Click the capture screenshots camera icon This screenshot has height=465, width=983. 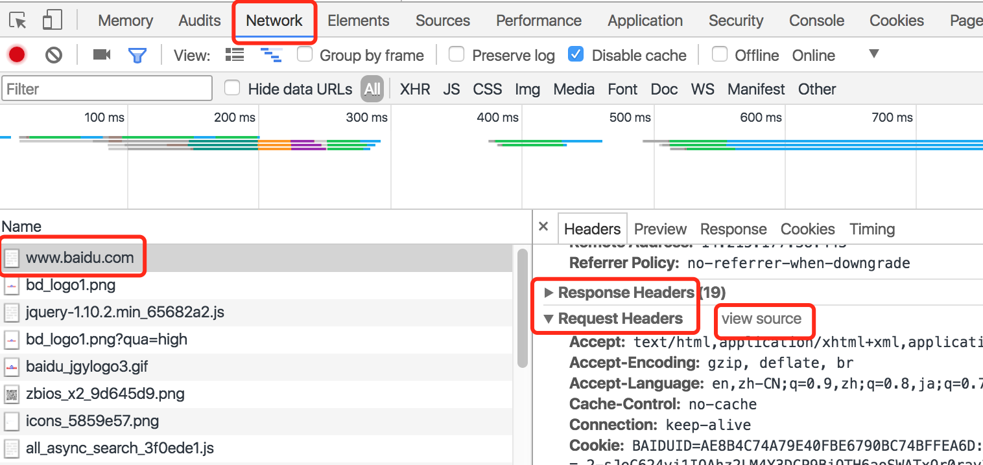[x=101, y=55]
